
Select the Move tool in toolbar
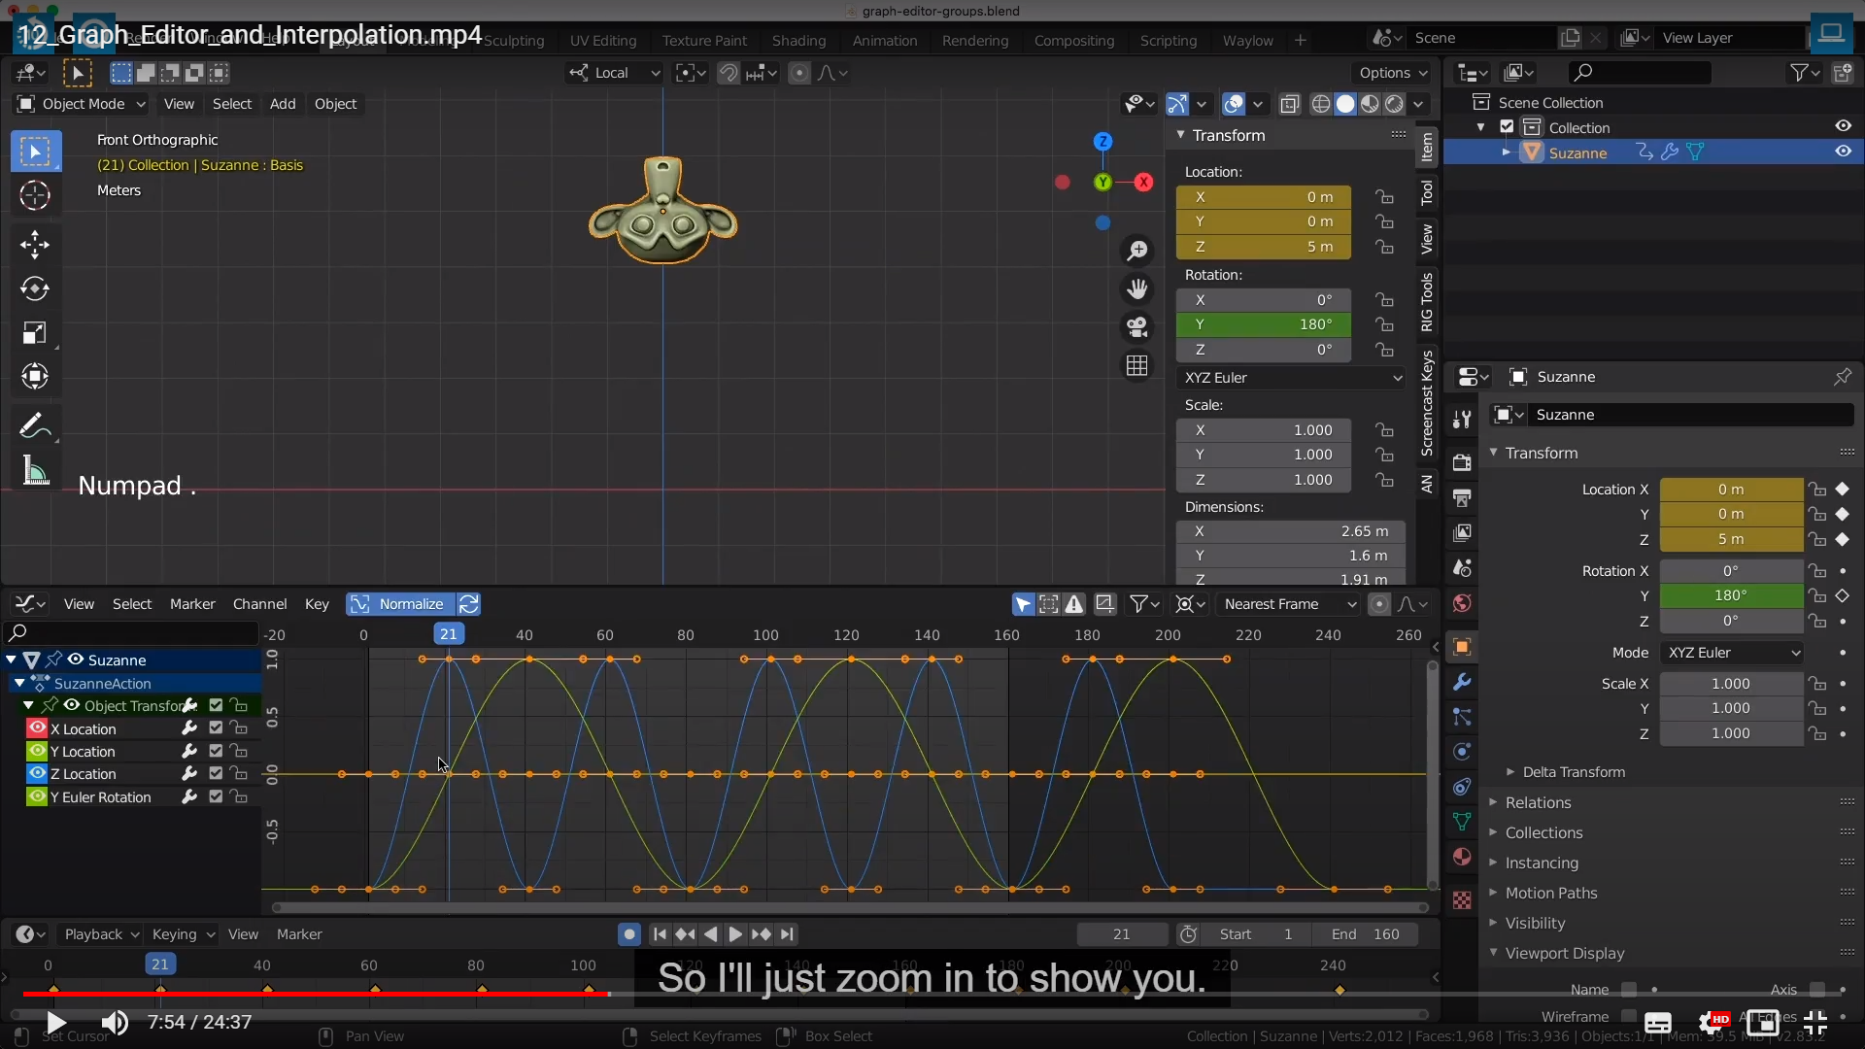(35, 244)
